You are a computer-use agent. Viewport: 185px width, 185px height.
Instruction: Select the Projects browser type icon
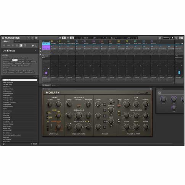[x=4, y=45]
